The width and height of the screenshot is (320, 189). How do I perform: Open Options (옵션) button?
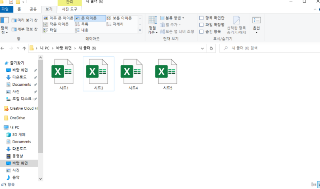[x=257, y=25]
